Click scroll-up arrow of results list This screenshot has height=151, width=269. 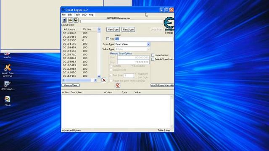click(99, 29)
